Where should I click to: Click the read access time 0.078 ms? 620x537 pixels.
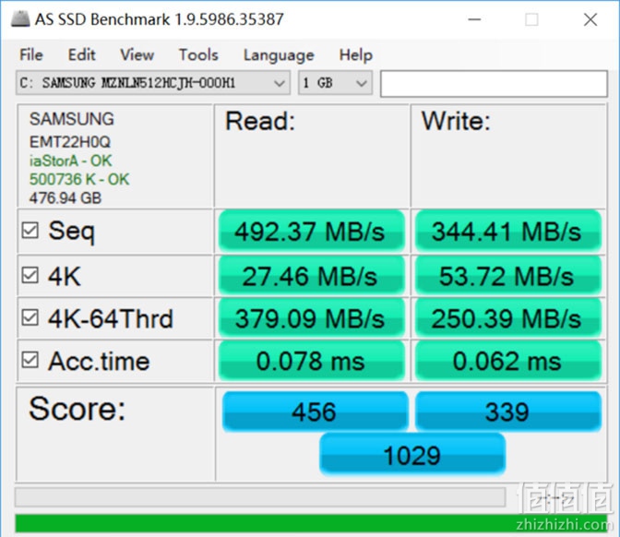tap(312, 361)
